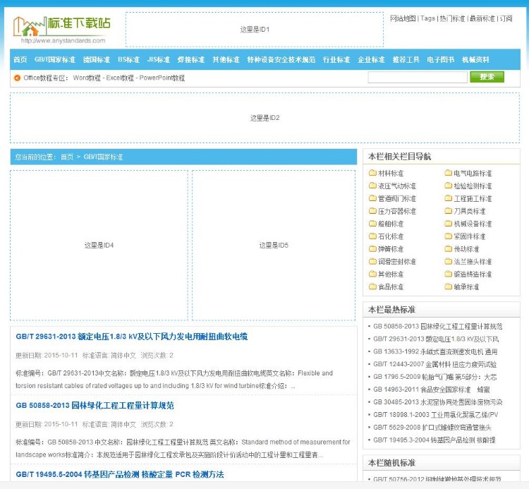
Task: Open 行业标准 navigation menu item
Action: pyautogui.click(x=336, y=60)
